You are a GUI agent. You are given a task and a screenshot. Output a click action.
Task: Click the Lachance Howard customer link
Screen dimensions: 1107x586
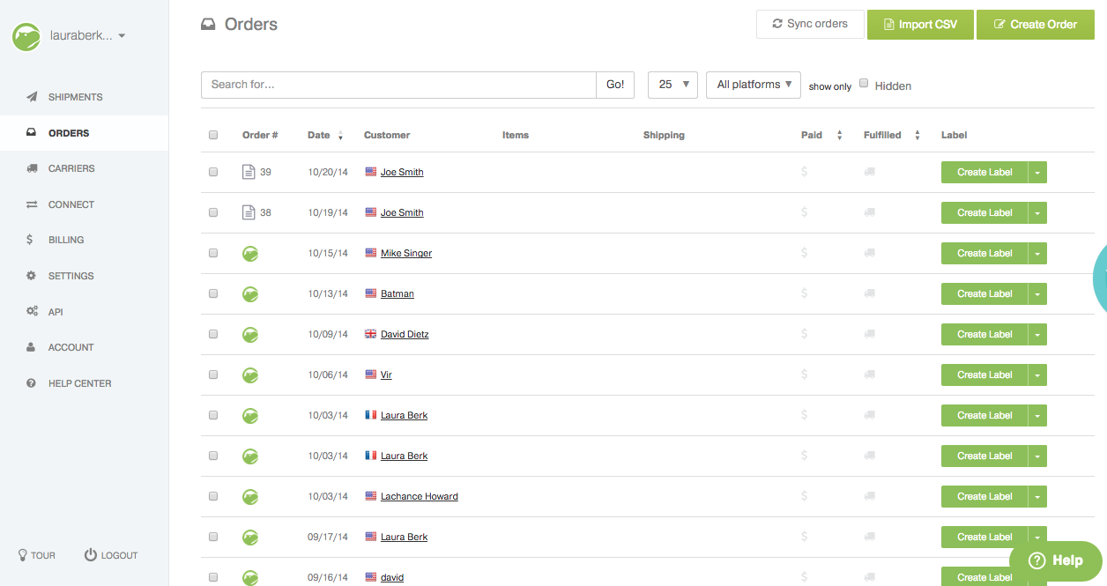pos(420,496)
